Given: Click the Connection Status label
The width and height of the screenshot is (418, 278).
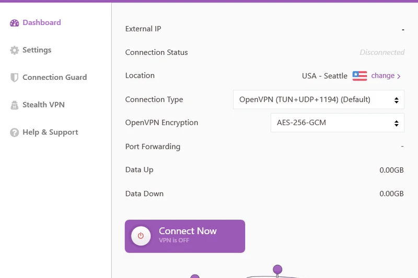Looking at the screenshot, I should point(156,52).
